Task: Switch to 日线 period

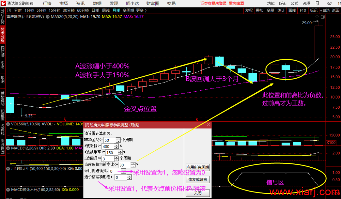Action: [95, 10]
